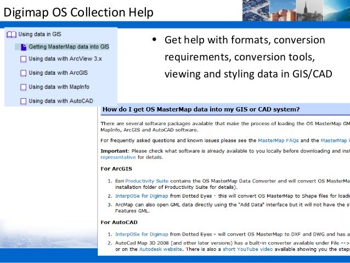Click the church spire photo in the header banner

pos(309,10)
